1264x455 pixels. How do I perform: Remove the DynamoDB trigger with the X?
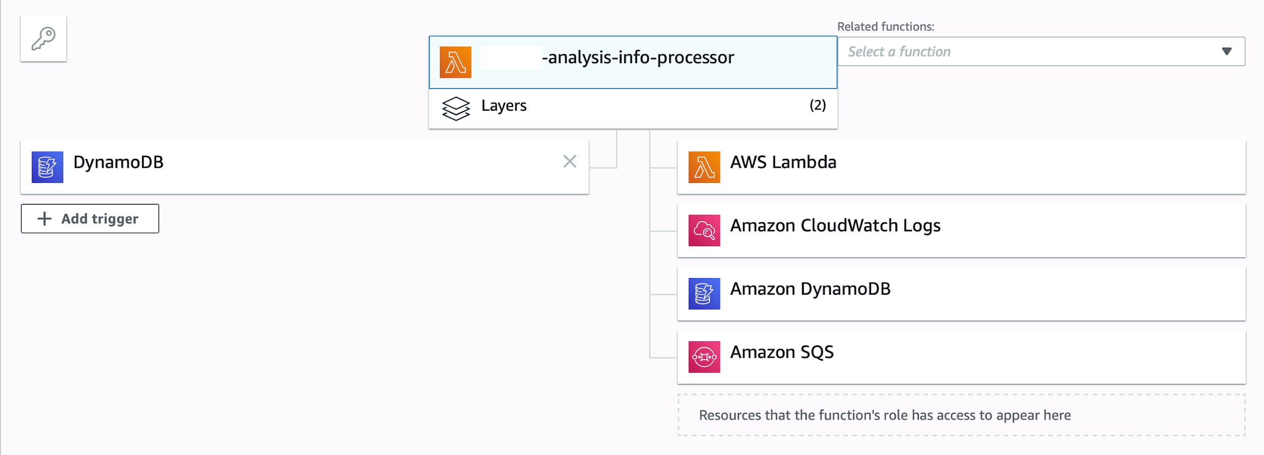tap(570, 162)
